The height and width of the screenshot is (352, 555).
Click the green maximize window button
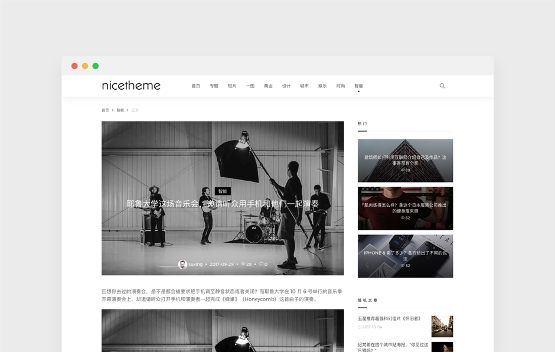tap(96, 66)
